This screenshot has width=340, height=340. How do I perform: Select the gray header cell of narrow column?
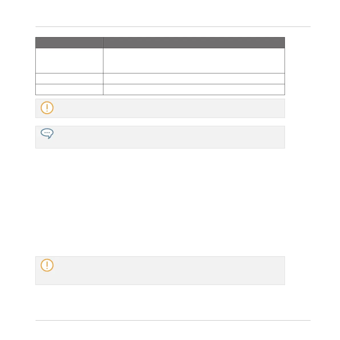[69, 43]
